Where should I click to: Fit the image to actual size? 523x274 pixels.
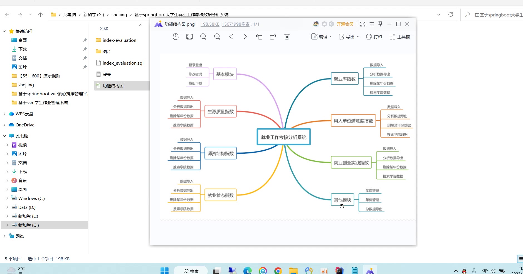(189, 37)
